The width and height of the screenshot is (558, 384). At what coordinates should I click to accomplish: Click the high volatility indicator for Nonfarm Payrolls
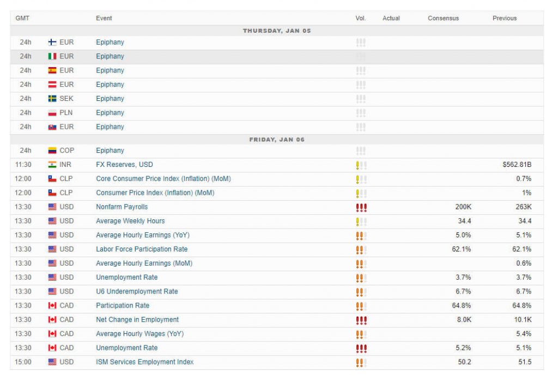360,207
